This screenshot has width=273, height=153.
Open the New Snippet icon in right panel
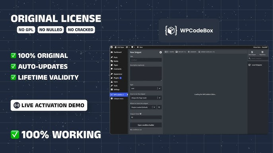tap(252, 52)
